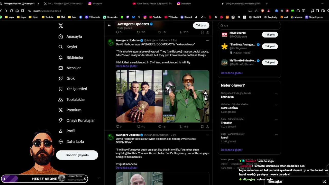
Task: Open the yayın bookmarks folder
Action: coord(9,17)
